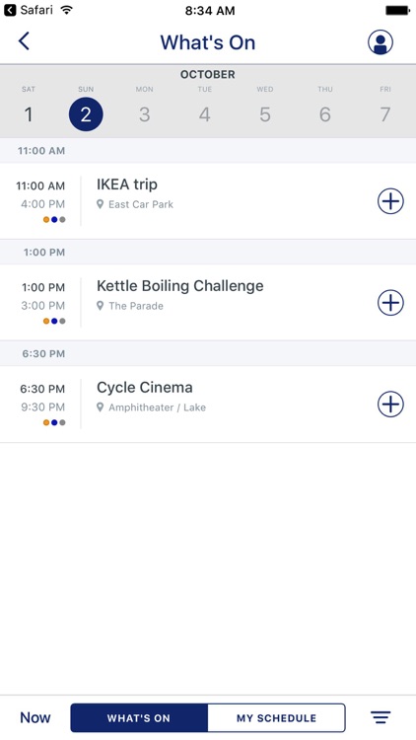Return to Safari via status bar
The width and height of the screenshot is (416, 740).
click(29, 10)
